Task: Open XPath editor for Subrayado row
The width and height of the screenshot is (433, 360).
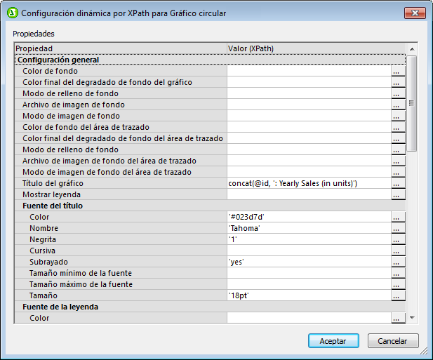Action: (398, 262)
